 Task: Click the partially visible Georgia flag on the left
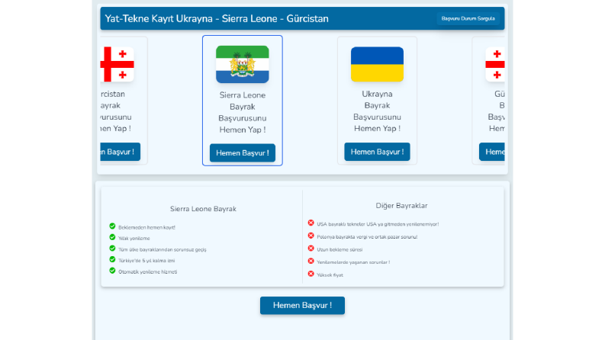pyautogui.click(x=117, y=64)
